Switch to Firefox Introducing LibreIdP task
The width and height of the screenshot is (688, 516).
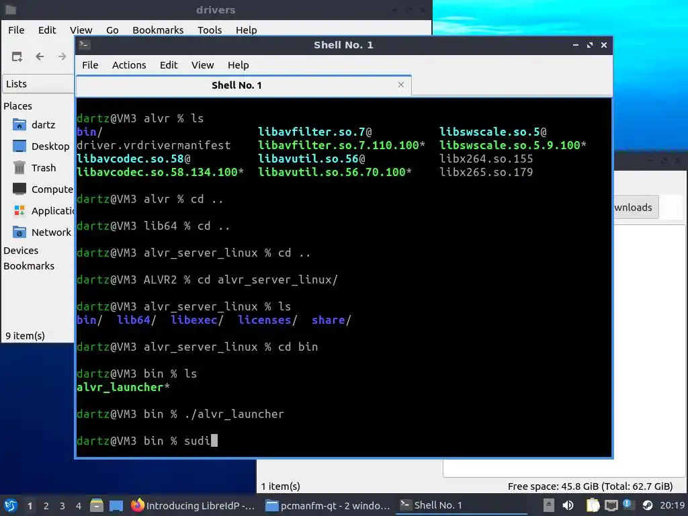point(193,505)
